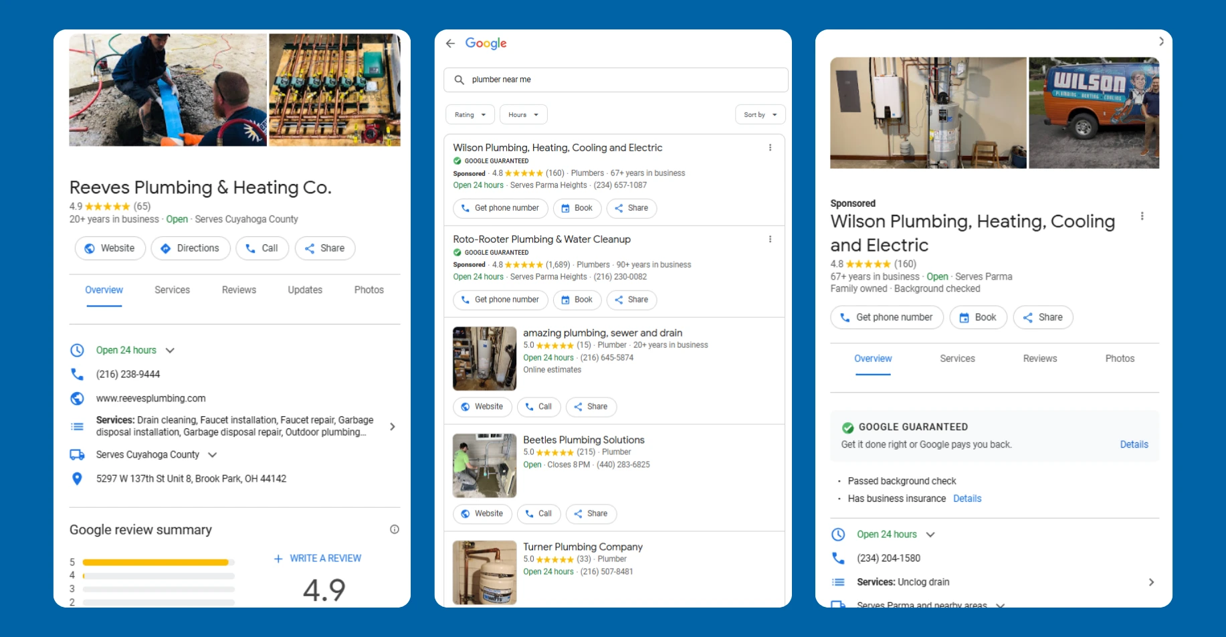Click the clock icon in Wilson Plumbing panel
Viewport: 1226px width, 637px height.
tap(838, 534)
